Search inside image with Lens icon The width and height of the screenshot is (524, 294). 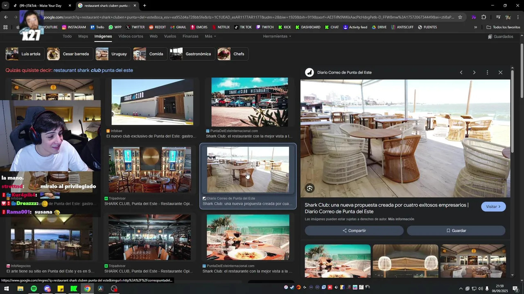(x=309, y=188)
